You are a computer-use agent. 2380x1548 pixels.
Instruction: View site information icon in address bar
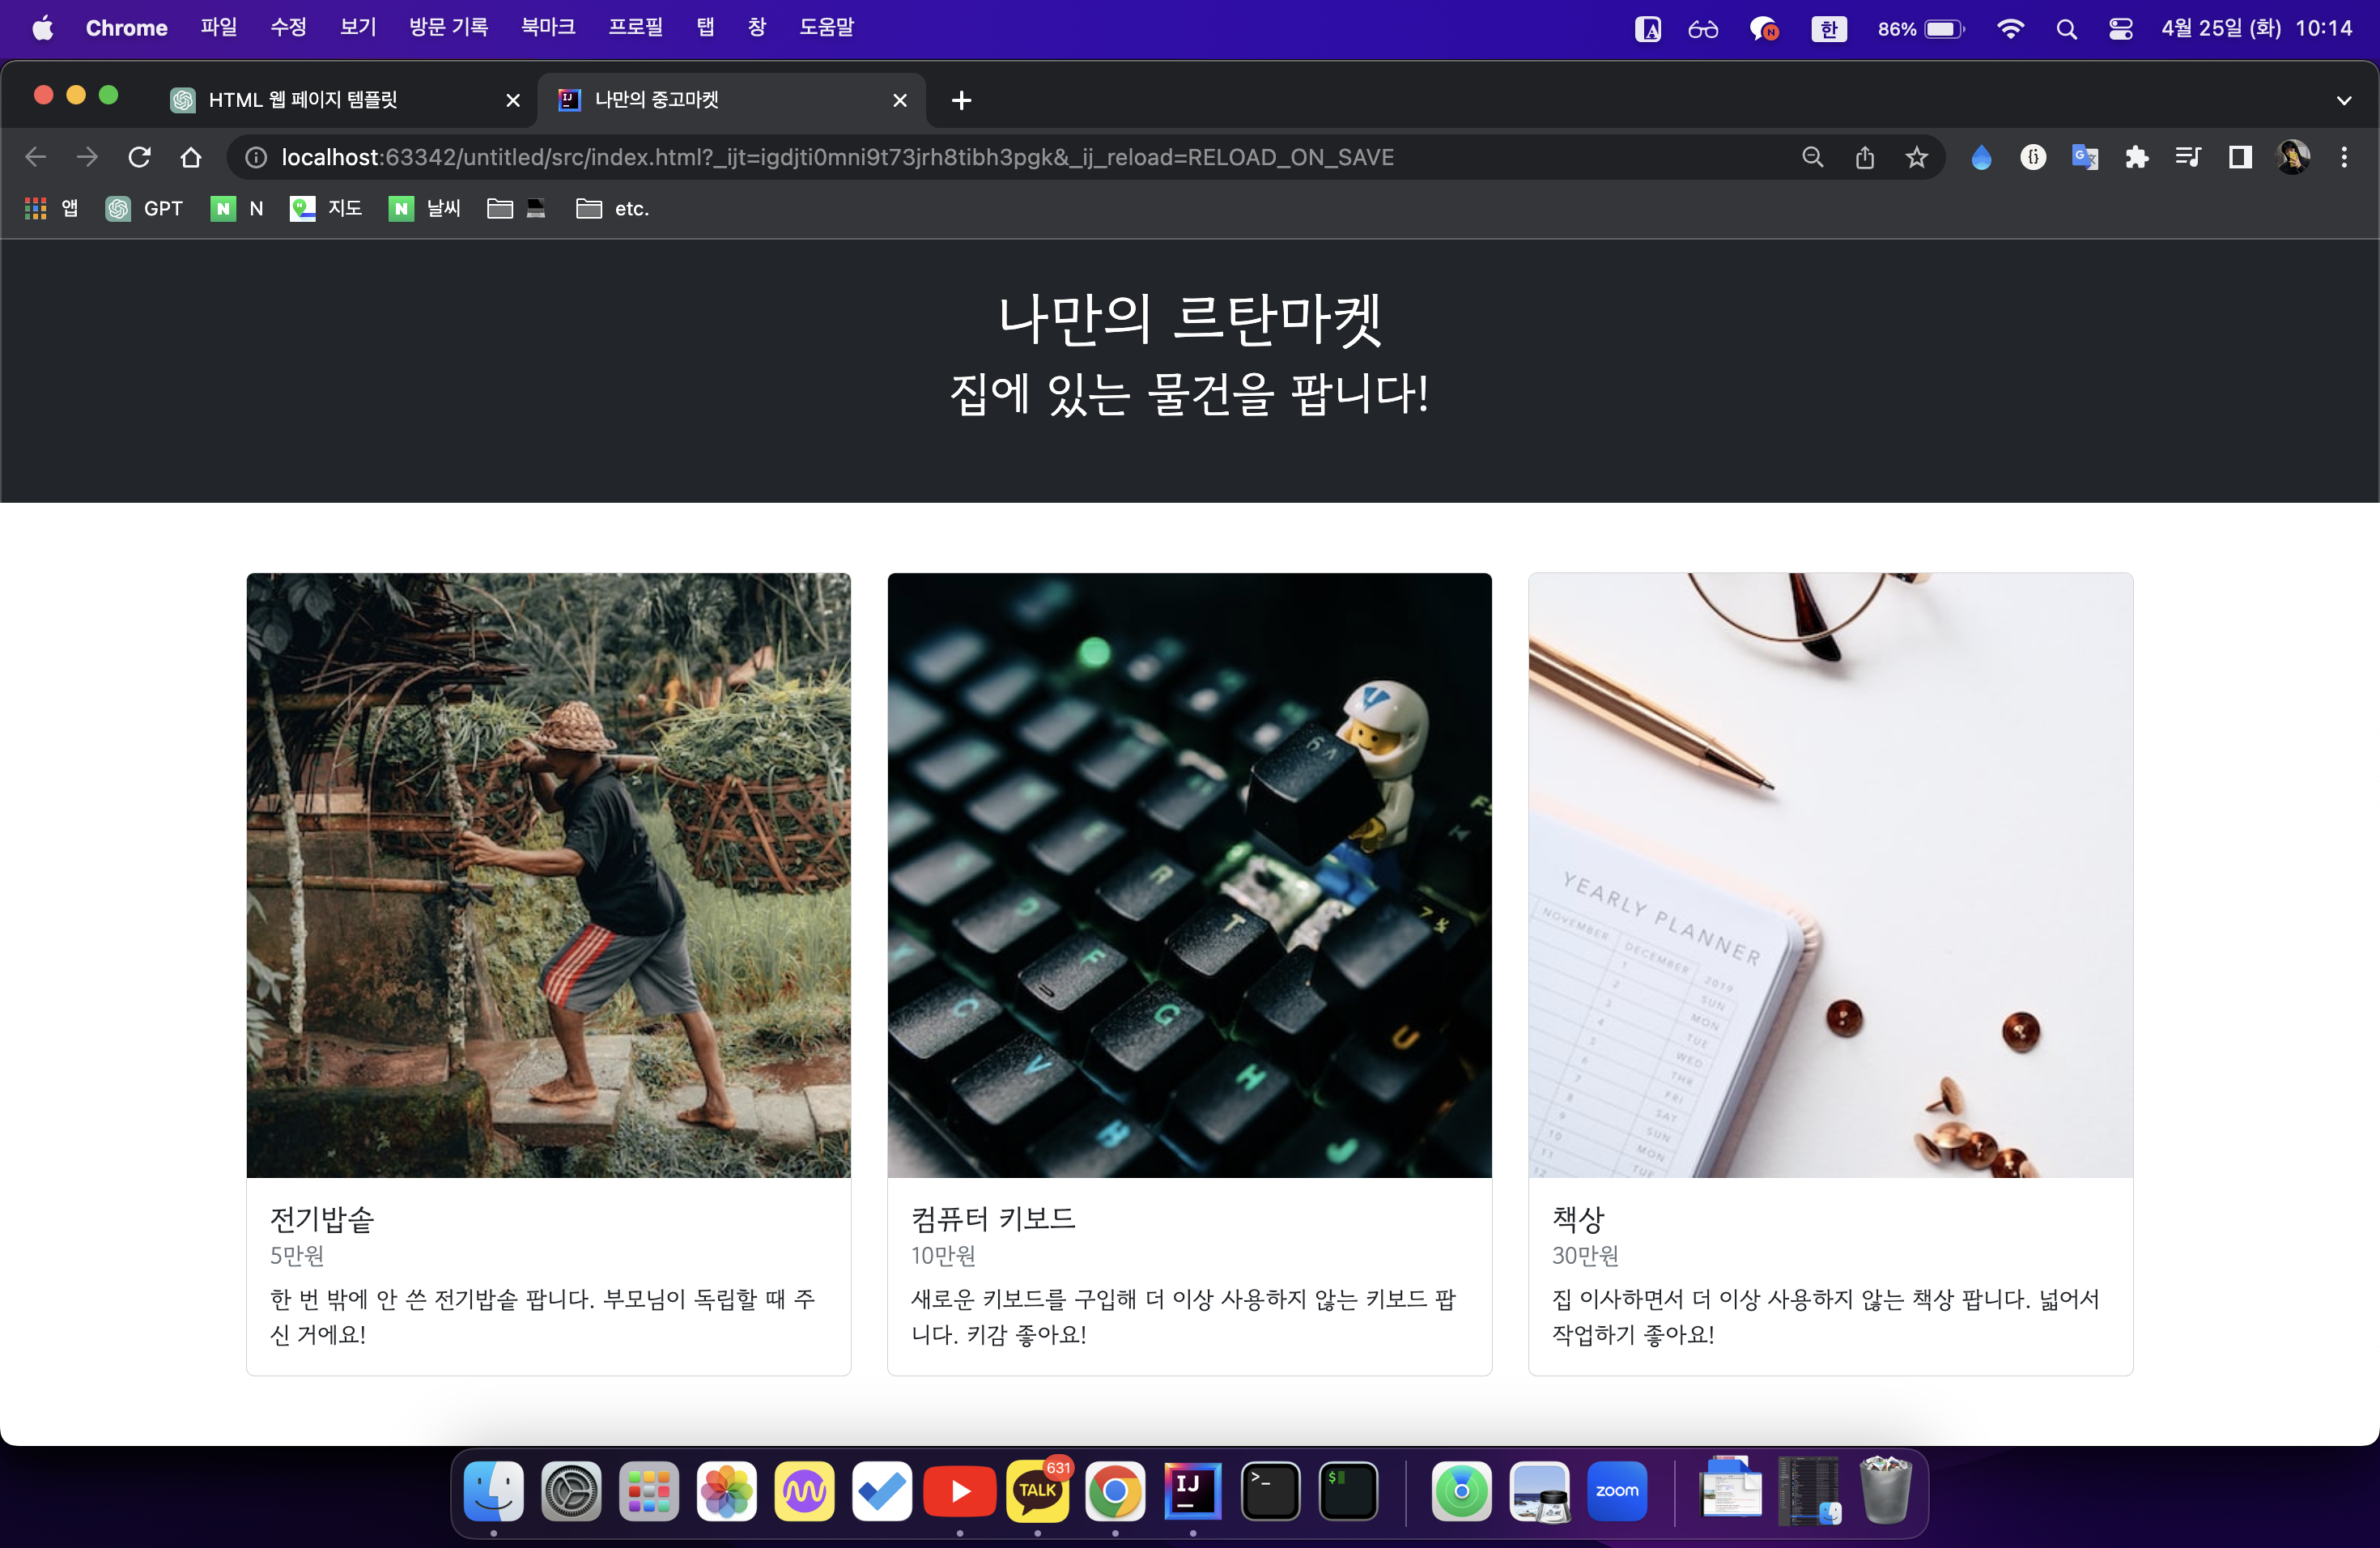(x=256, y=157)
